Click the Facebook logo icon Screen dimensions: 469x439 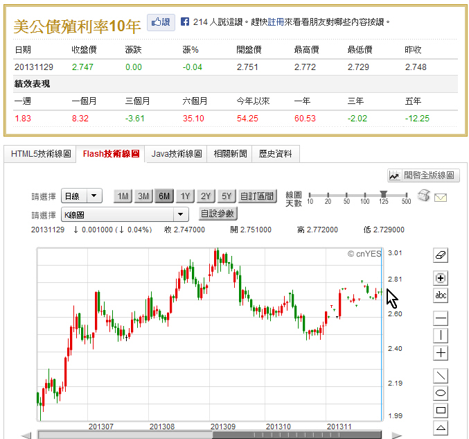coord(184,21)
